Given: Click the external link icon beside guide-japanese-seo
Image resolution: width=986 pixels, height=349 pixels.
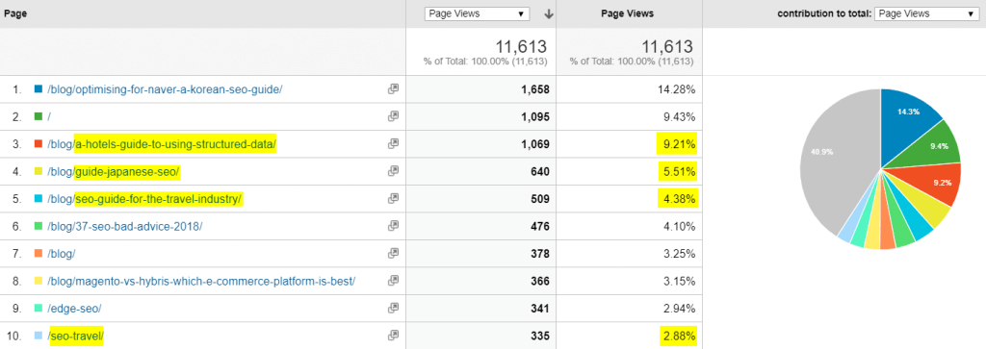Looking at the screenshot, I should tap(393, 171).
